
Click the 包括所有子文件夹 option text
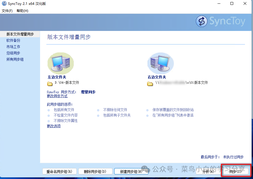pos(117,115)
